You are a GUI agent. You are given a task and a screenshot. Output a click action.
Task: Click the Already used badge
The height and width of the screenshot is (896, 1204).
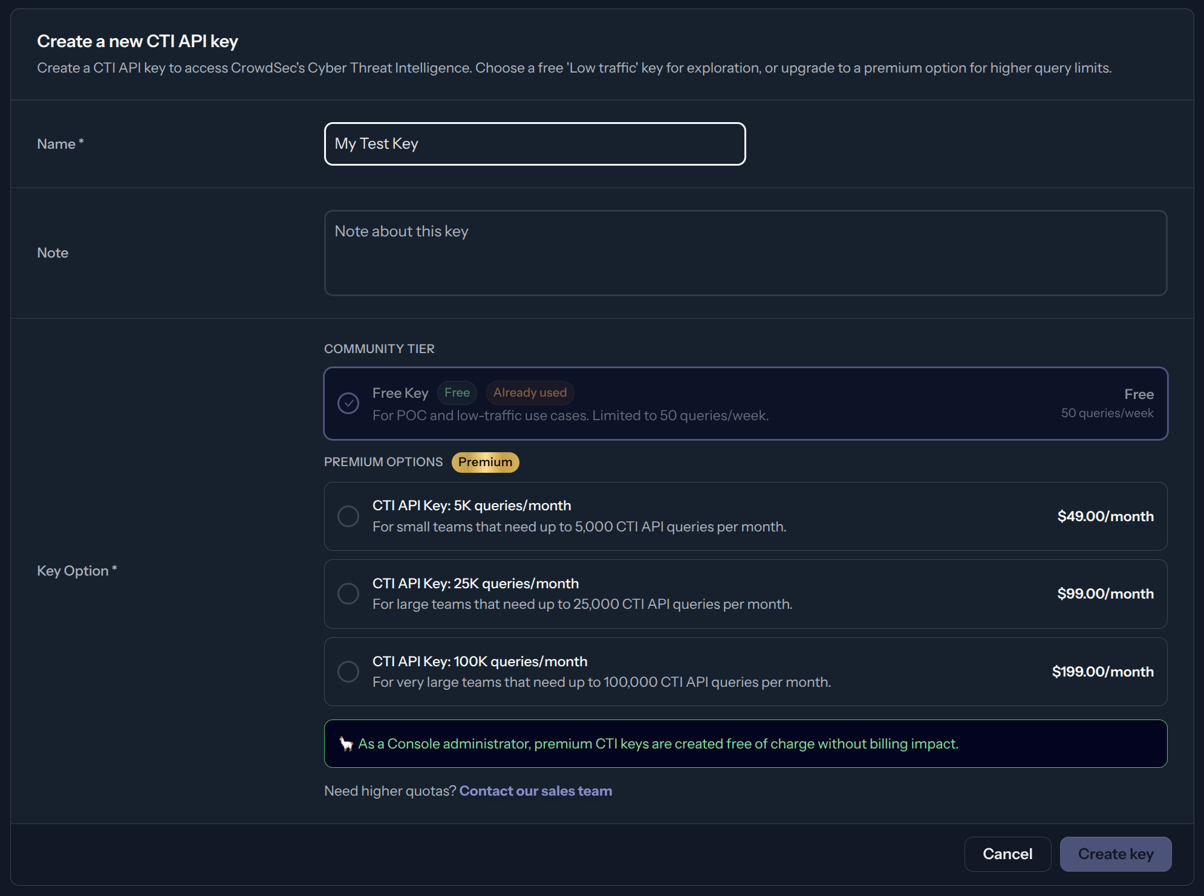530,393
